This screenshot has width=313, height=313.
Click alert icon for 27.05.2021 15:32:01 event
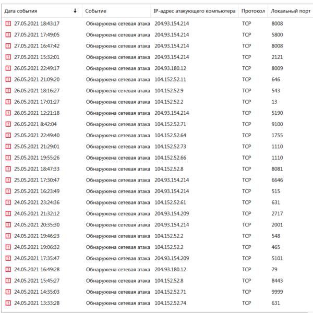point(8,57)
